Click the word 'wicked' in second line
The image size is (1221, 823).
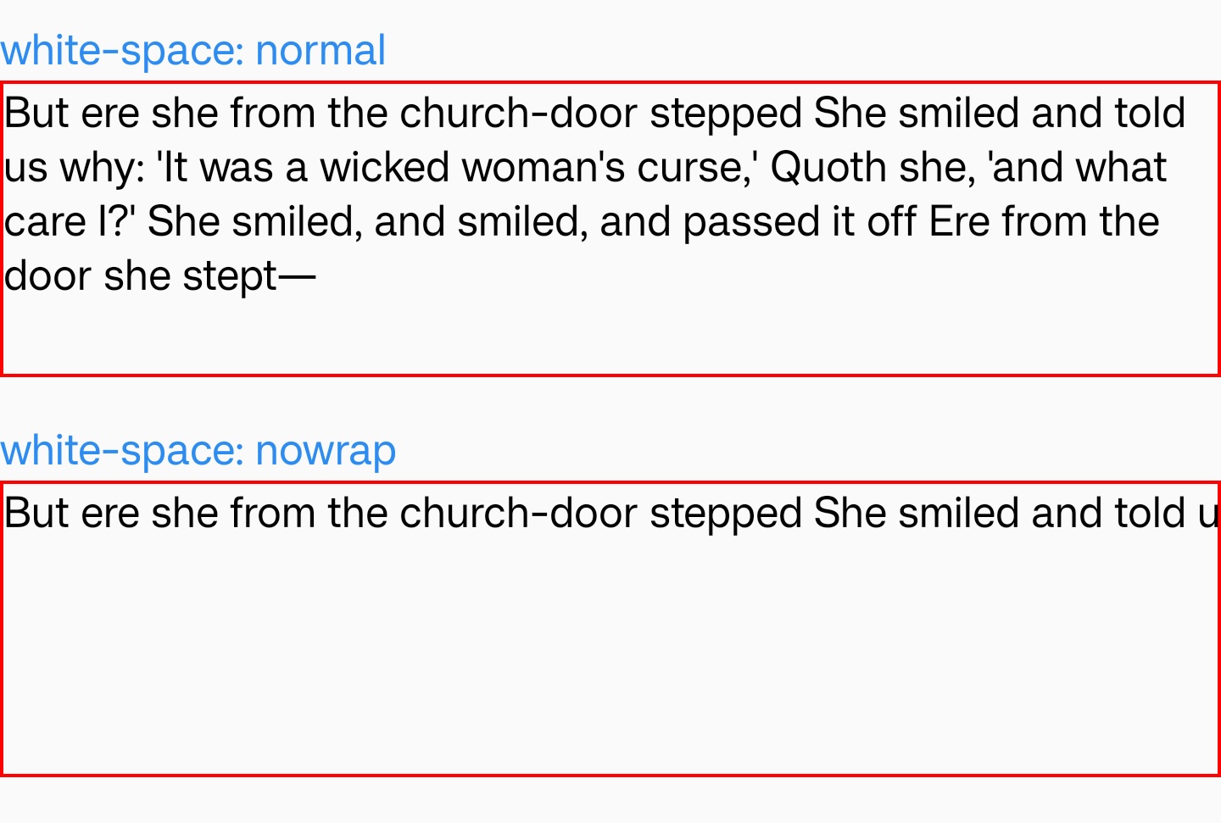(384, 168)
